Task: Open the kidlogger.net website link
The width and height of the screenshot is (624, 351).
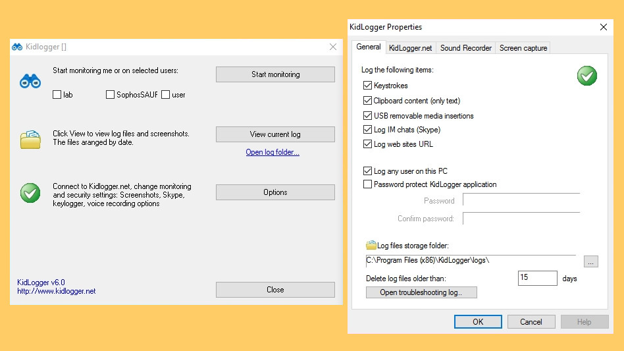Action: pos(57,291)
